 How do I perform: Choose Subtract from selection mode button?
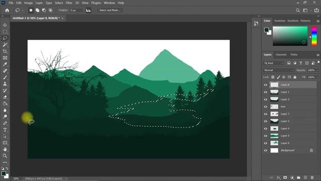click(44, 10)
